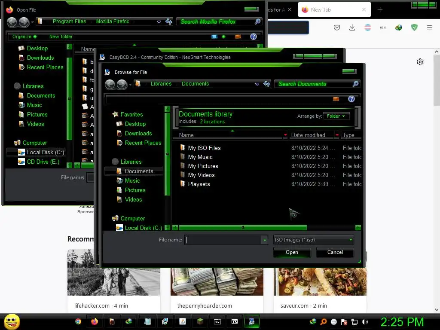
Task: Expand Program Files address bar dropdown in Open File
Action: pyautogui.click(x=159, y=21)
